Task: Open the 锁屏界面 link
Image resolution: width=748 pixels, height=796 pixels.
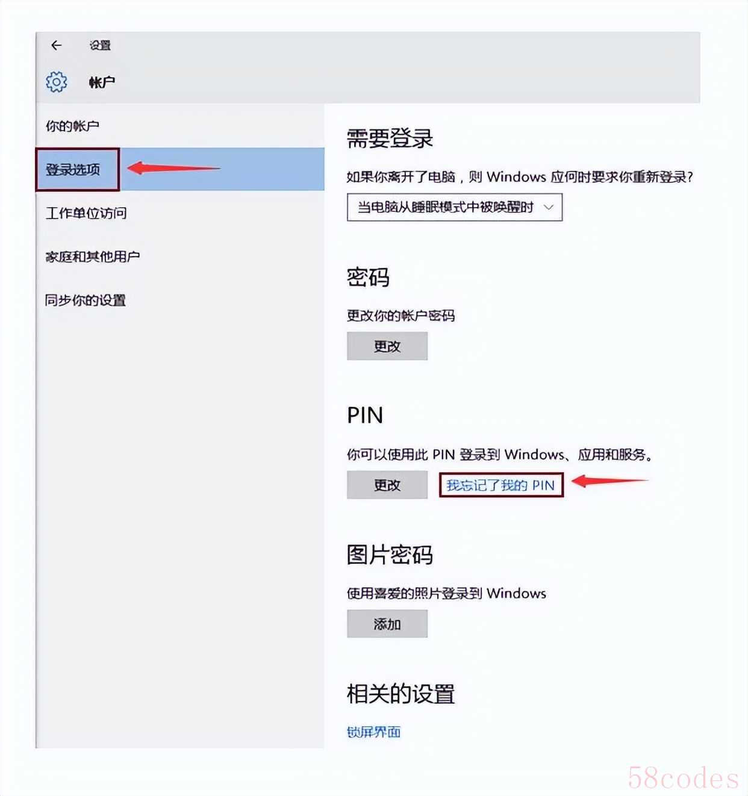Action: (374, 732)
